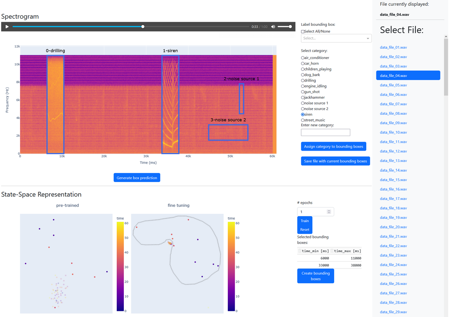Open data_file_02.wav

[x=393, y=57]
